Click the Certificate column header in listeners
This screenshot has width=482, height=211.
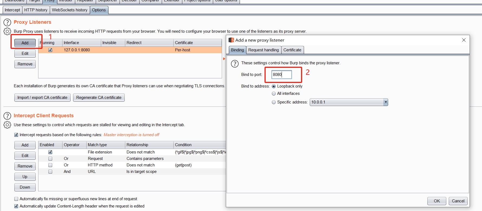(x=197, y=43)
